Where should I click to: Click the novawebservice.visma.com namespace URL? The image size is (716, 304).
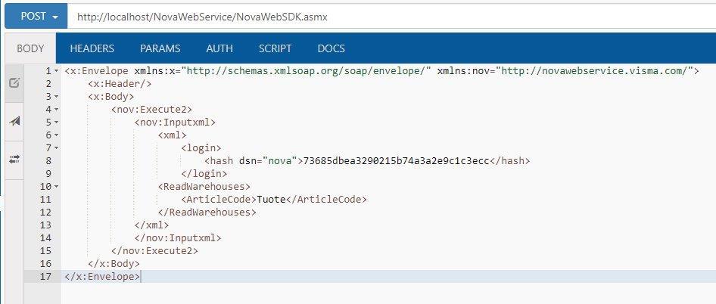click(593, 71)
